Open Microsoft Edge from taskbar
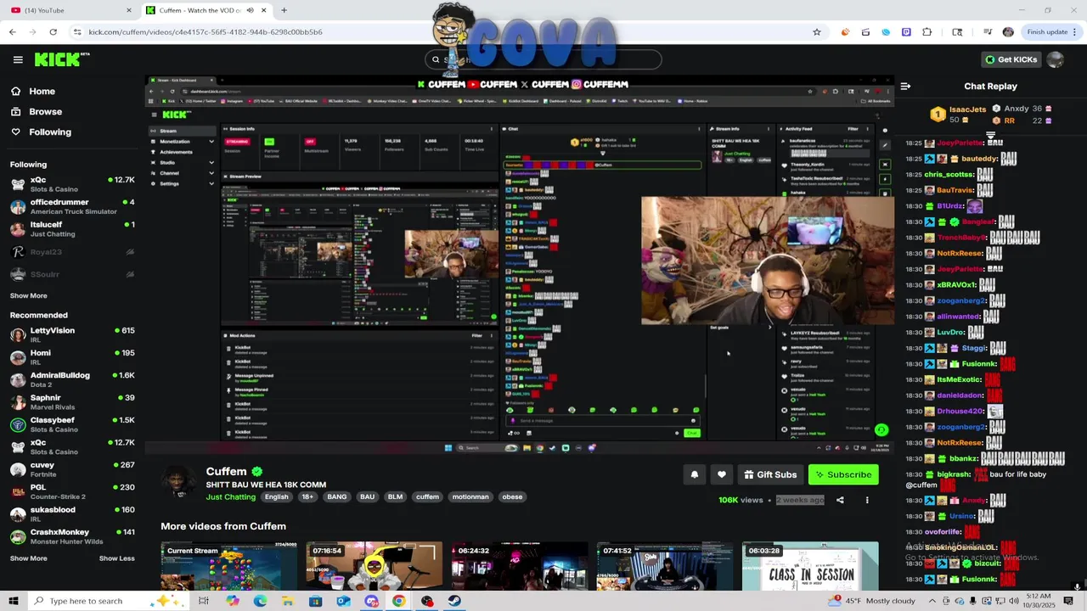The width and height of the screenshot is (1087, 611). [x=260, y=601]
